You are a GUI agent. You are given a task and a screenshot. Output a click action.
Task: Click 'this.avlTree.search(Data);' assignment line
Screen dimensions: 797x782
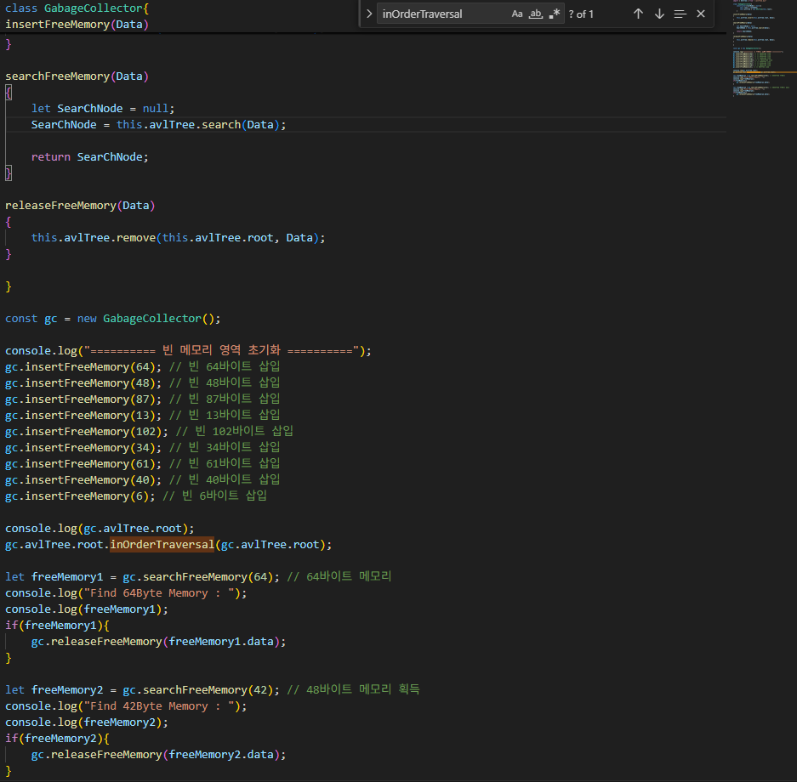coord(158,125)
